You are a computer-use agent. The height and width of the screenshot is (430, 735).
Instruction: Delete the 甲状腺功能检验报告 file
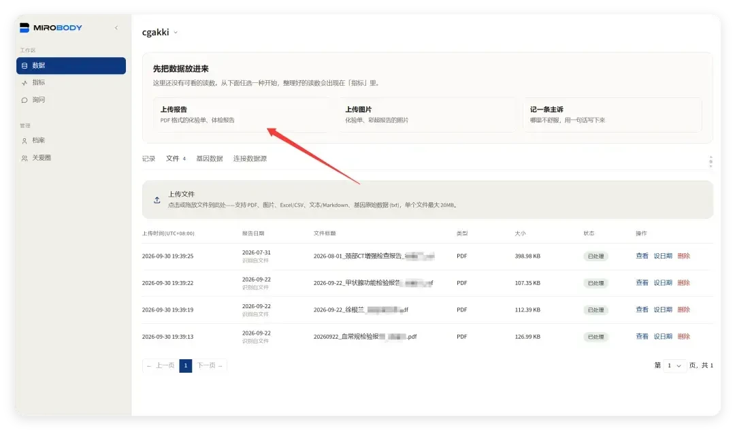683,283
